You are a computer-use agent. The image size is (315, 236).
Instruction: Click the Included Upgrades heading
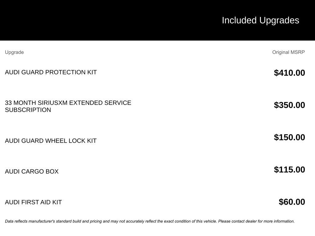pyautogui.click(x=260, y=20)
